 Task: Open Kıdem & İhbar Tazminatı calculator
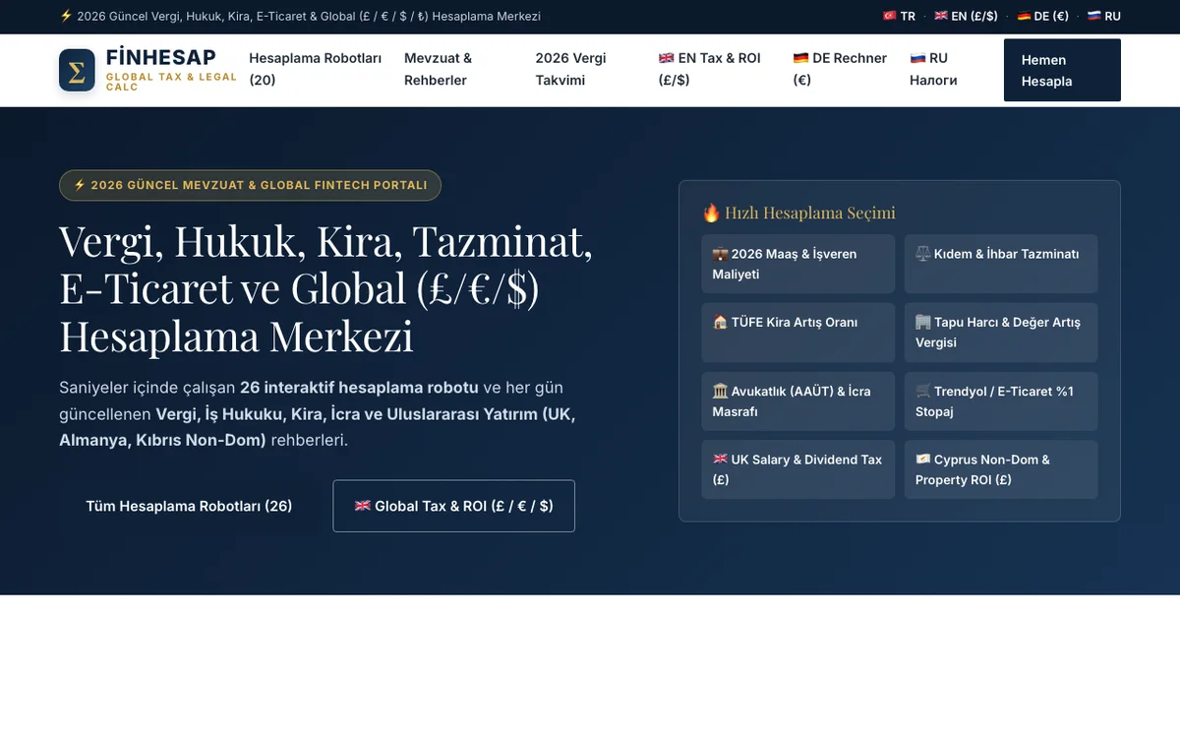(x=1001, y=264)
